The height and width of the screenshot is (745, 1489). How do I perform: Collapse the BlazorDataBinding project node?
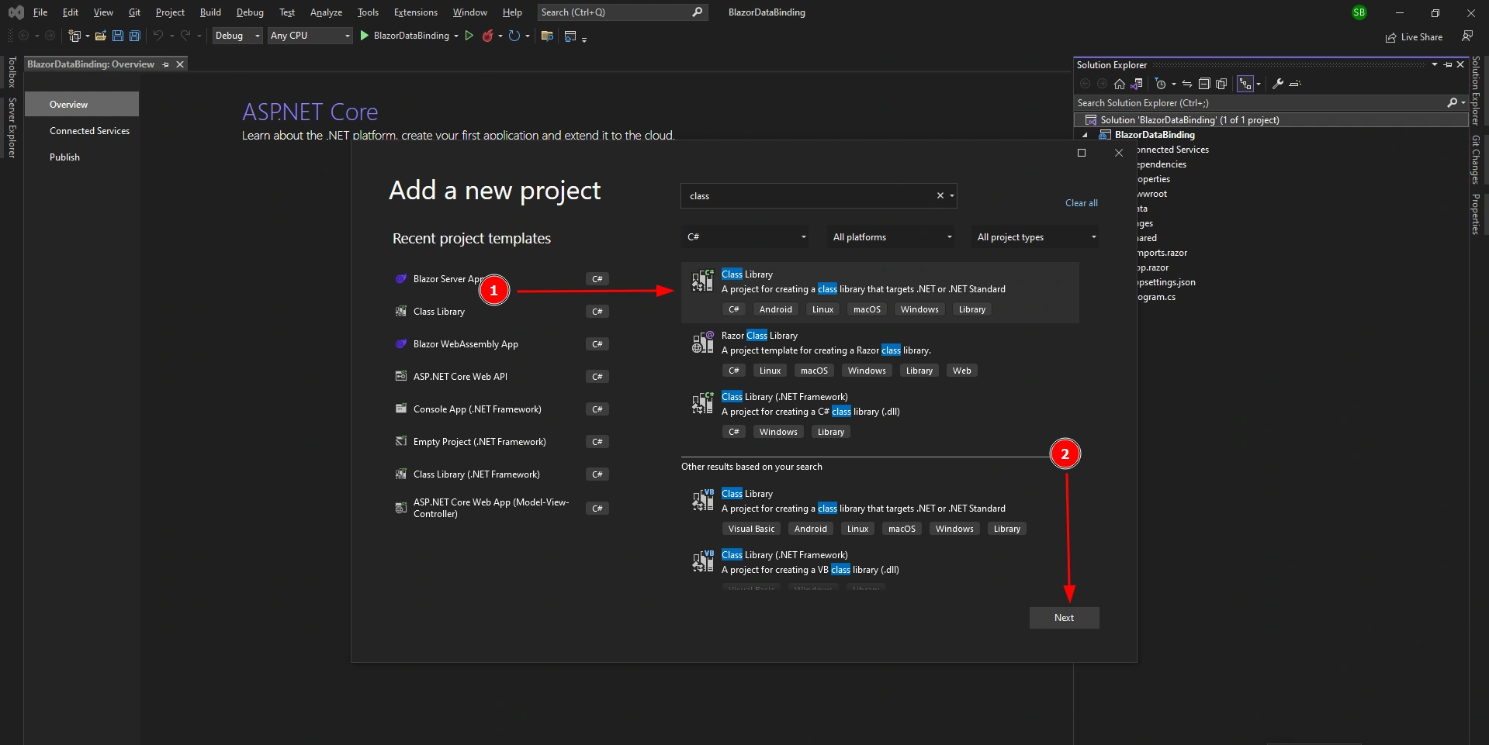point(1086,135)
